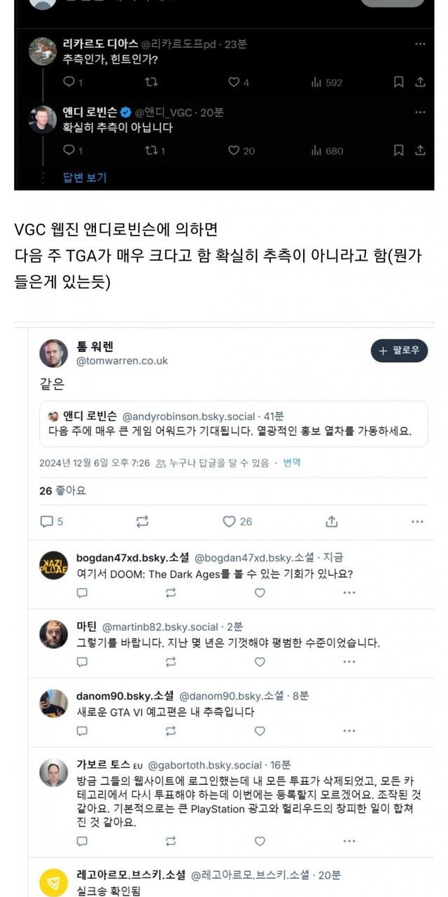Screen dimensions: 448x897
Task: Open 26 좋아요 likes list
Action: pyautogui.click(x=62, y=491)
